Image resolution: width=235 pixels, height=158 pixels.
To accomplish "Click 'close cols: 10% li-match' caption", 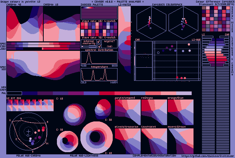I will [x=99, y=21].
